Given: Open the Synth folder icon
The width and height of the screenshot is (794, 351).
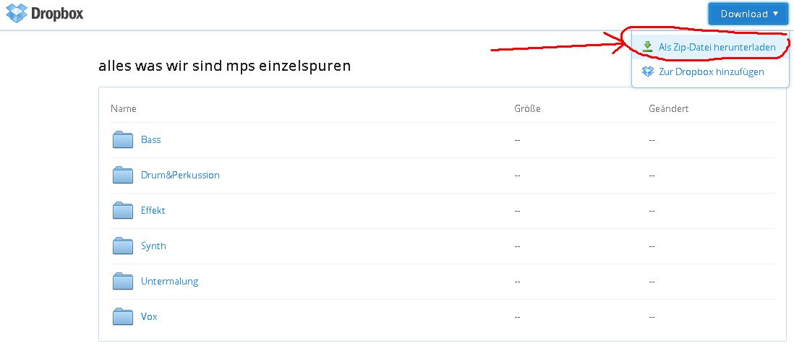Looking at the screenshot, I should 122,246.
